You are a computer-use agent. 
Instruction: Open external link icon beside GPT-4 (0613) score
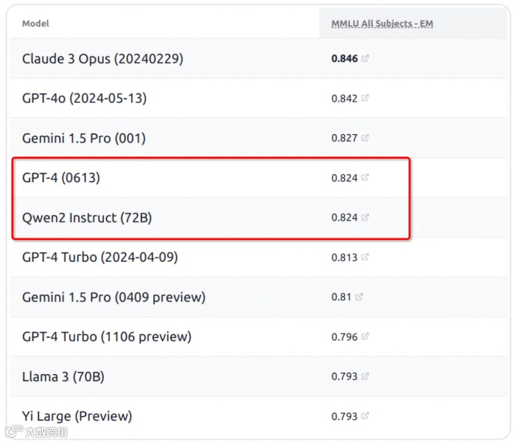click(365, 178)
